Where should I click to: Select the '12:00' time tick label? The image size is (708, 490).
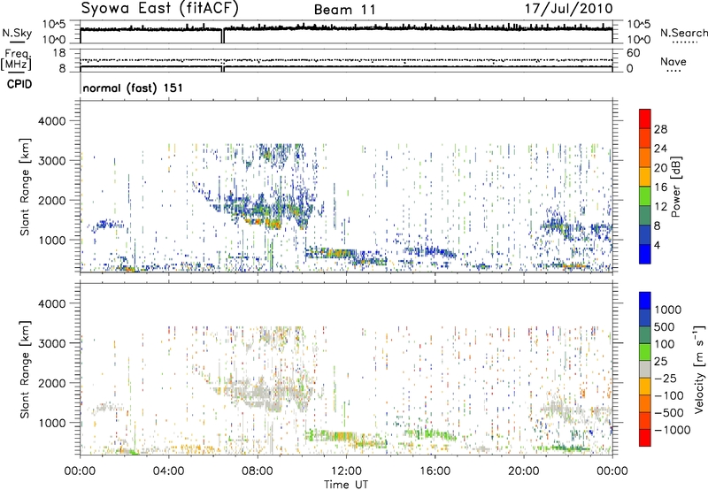tap(346, 471)
